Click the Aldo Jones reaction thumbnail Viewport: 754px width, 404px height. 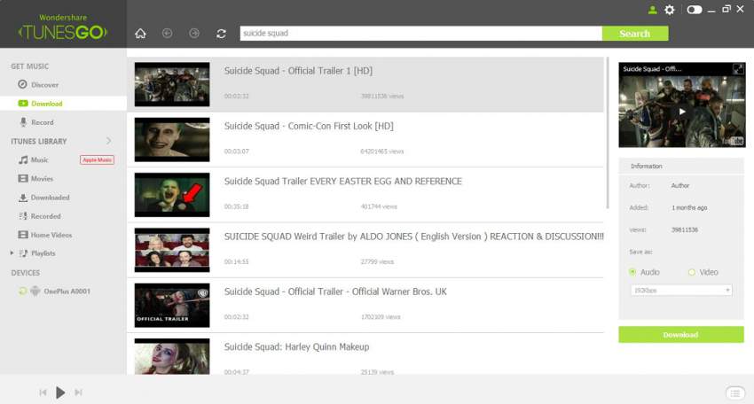tap(172, 250)
